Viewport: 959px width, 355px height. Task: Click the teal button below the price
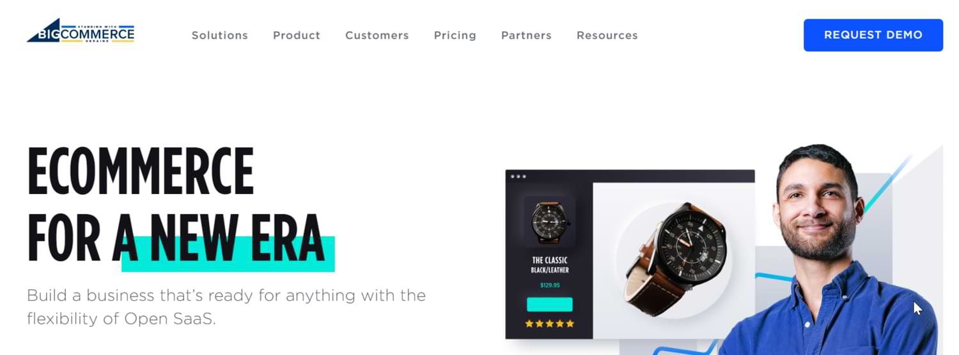click(549, 305)
